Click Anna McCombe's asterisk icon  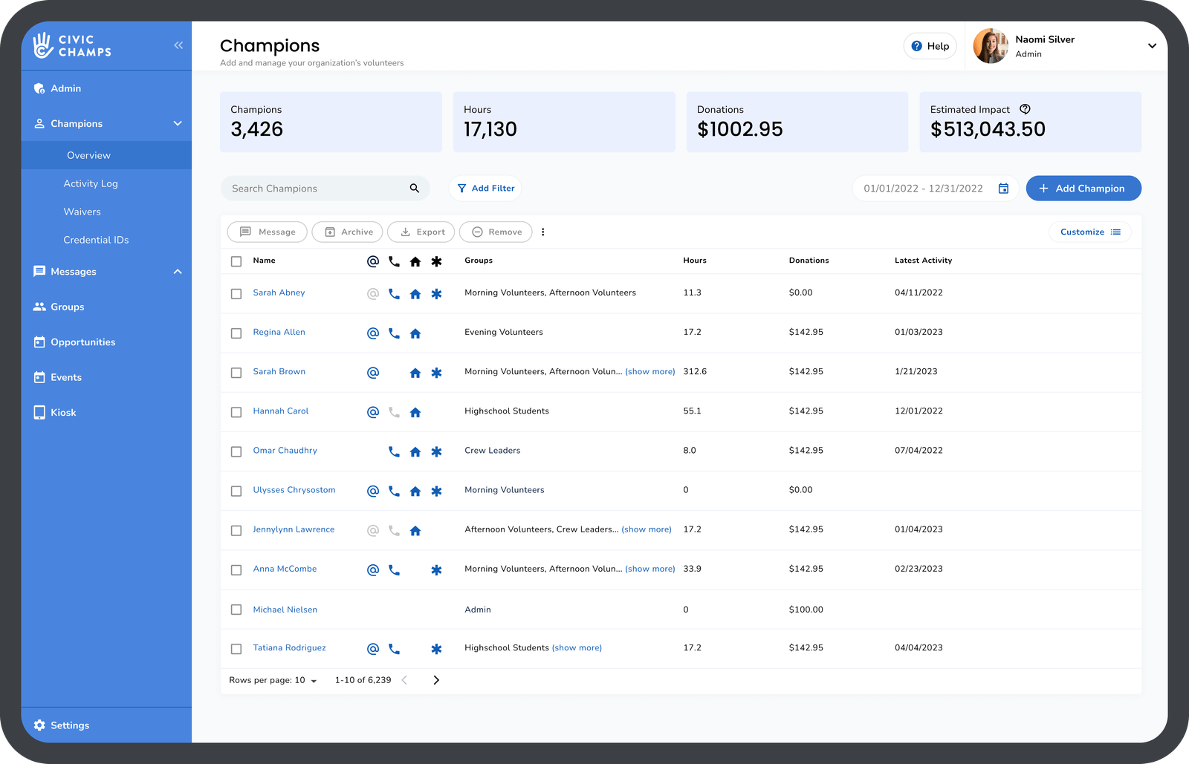coord(436,570)
